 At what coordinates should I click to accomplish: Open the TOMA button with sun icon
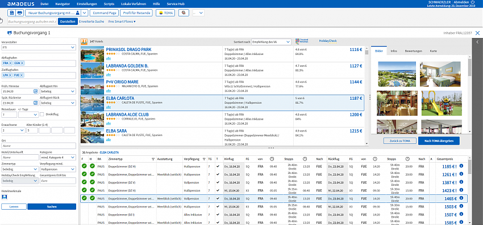pyautogui.click(x=165, y=13)
